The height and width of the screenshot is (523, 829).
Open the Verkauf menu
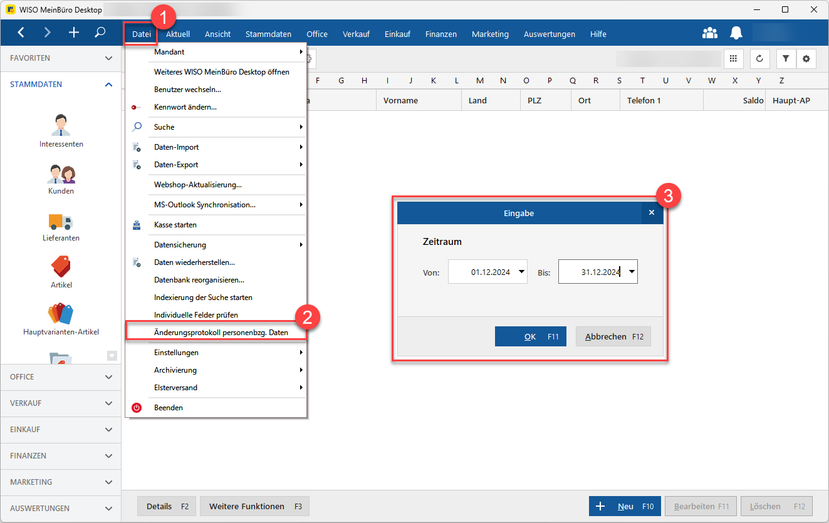356,34
